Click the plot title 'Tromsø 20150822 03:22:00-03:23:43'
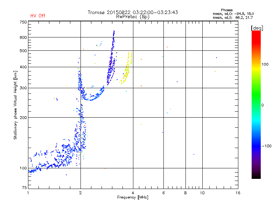 click(133, 12)
